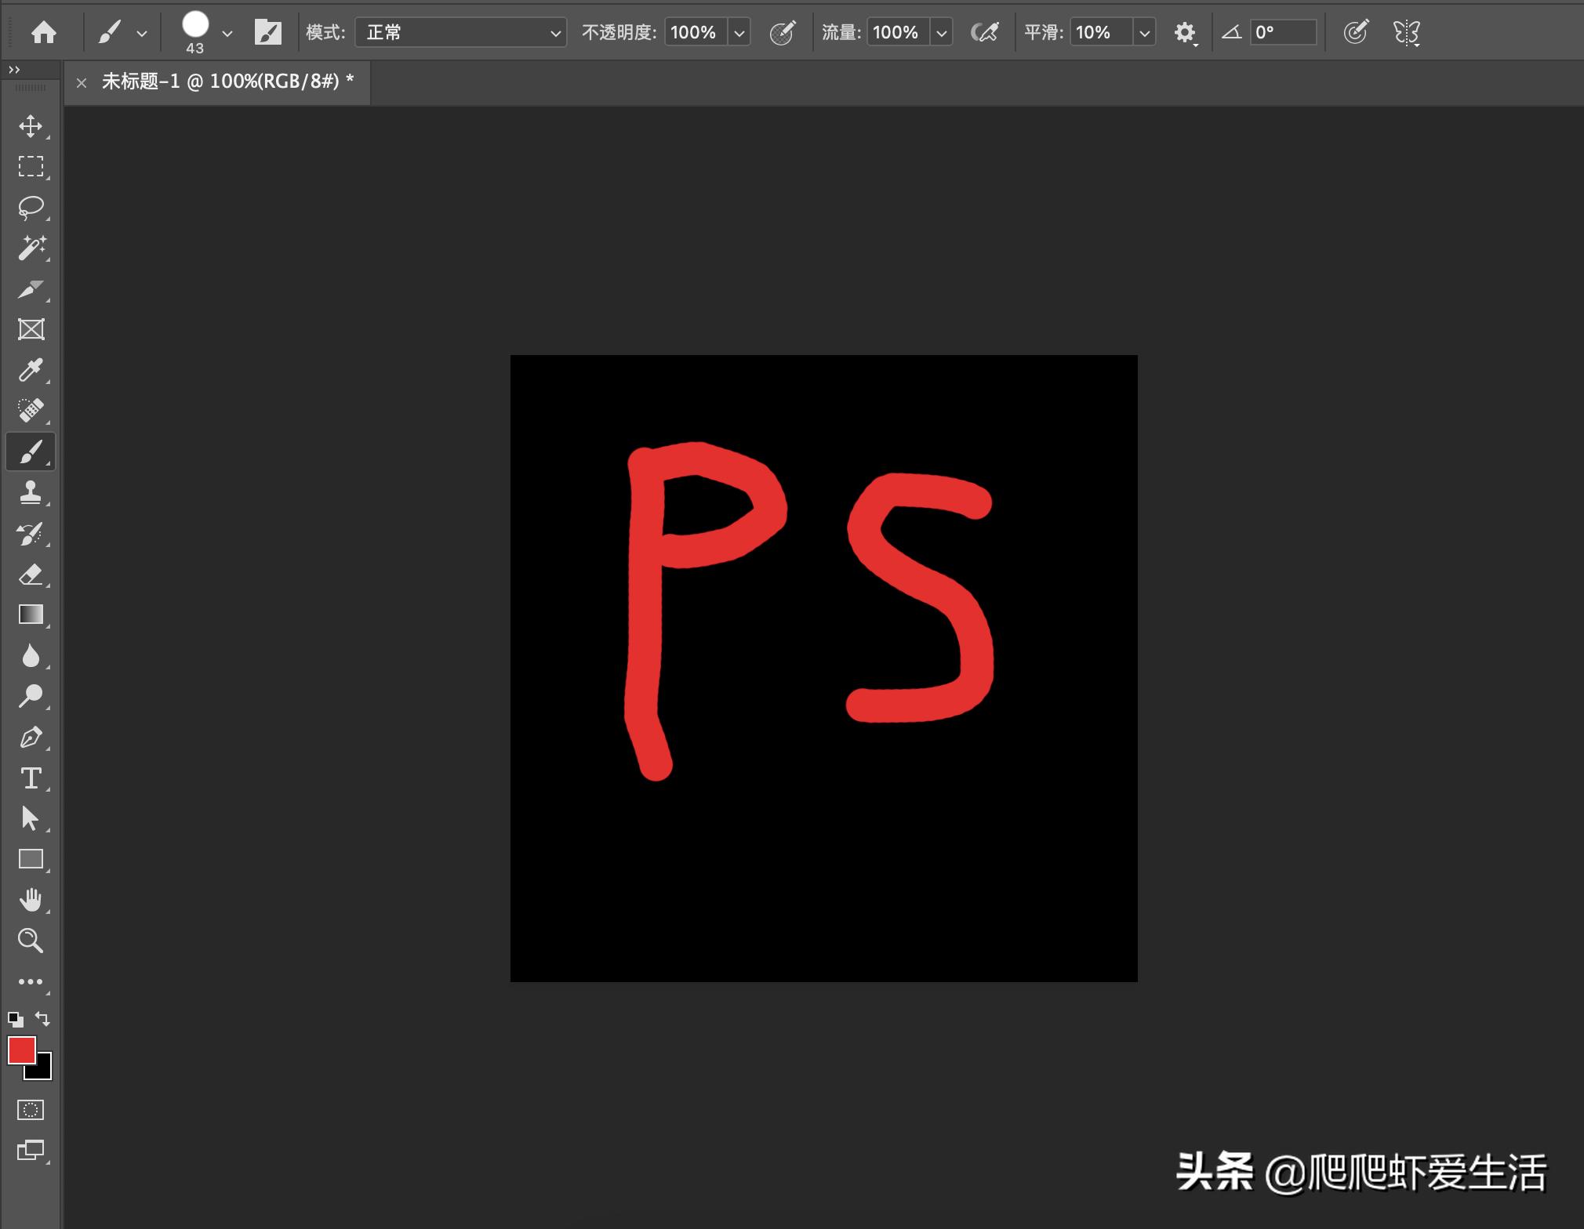Enable airbrush-style build-up effect
The height and width of the screenshot is (1229, 1584).
(x=984, y=32)
